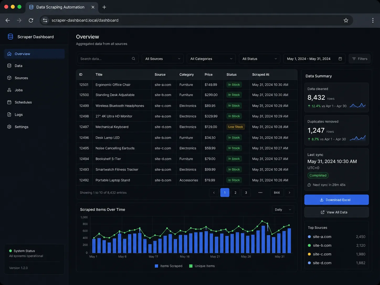This screenshot has width=380, height=285.
Task: Go forward with the browser forward arrow
Action: pos(19,20)
